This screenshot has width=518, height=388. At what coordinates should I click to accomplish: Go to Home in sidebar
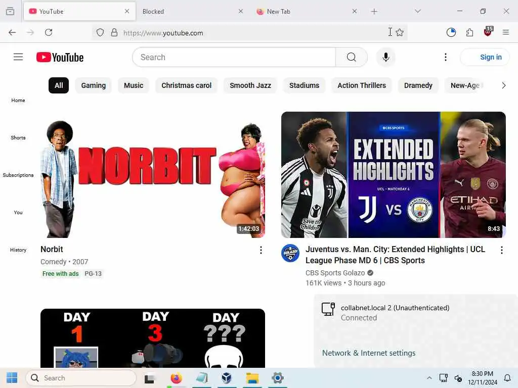click(18, 101)
